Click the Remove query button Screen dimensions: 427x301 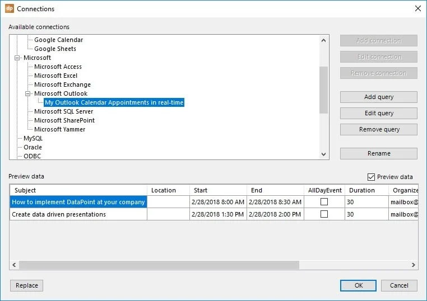tap(378, 129)
